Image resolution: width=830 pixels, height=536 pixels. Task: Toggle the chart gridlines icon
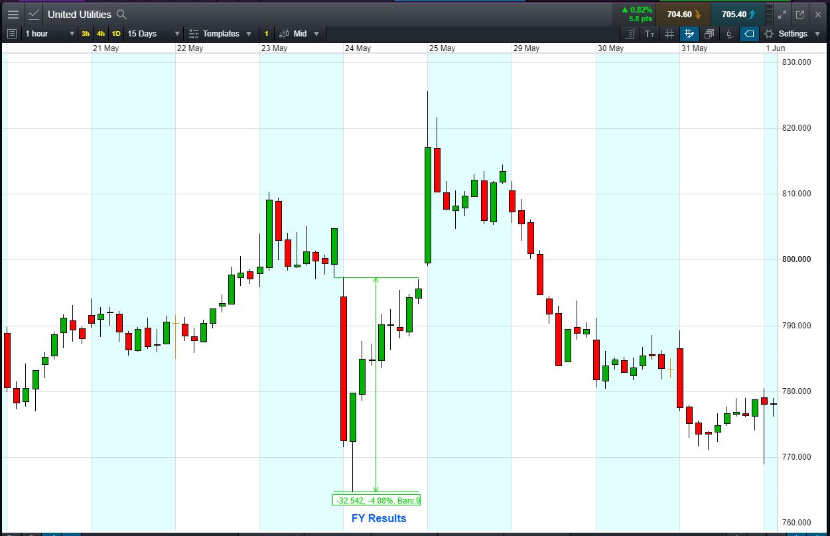click(x=669, y=34)
